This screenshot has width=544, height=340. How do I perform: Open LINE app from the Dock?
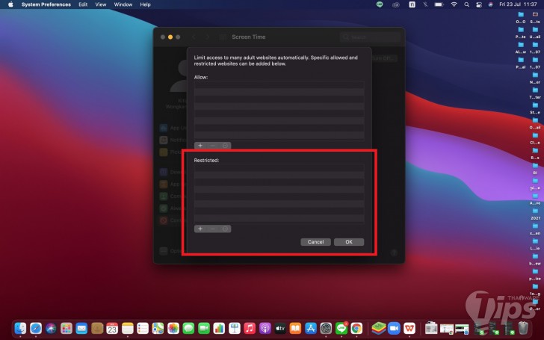pos(341,328)
